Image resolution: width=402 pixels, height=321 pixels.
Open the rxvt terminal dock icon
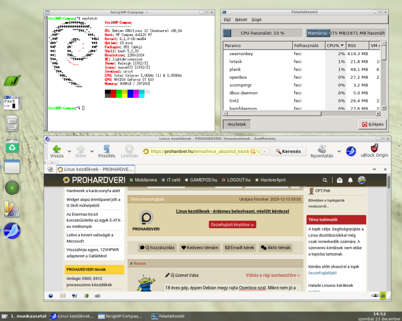click(x=12, y=102)
